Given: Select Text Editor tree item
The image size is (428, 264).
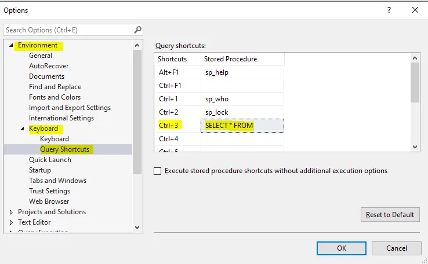Looking at the screenshot, I should 34,222.
